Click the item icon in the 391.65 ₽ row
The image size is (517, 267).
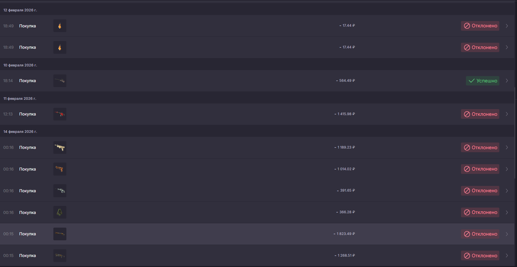tap(60, 191)
